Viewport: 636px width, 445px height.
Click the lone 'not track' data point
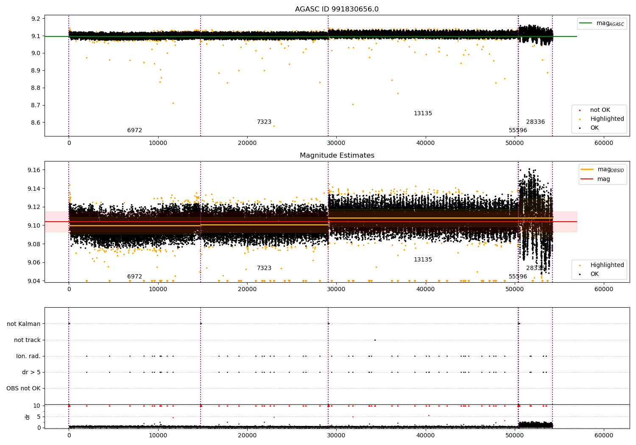point(375,340)
